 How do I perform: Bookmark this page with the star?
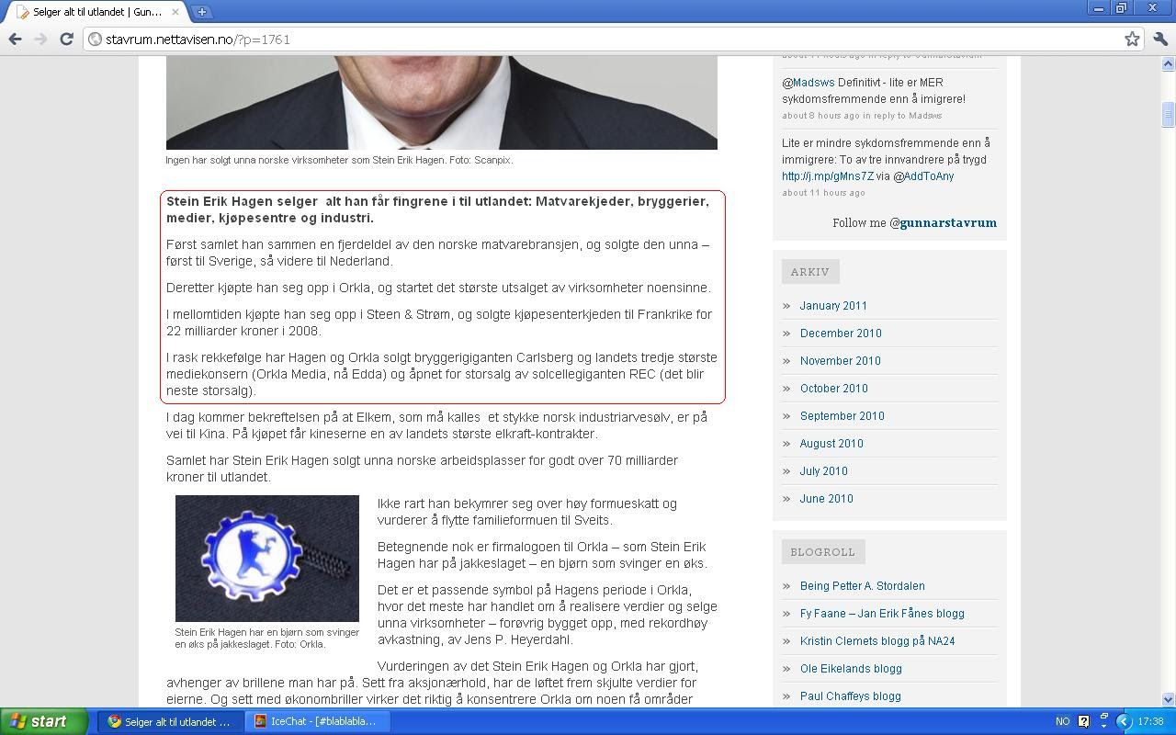pos(1132,39)
